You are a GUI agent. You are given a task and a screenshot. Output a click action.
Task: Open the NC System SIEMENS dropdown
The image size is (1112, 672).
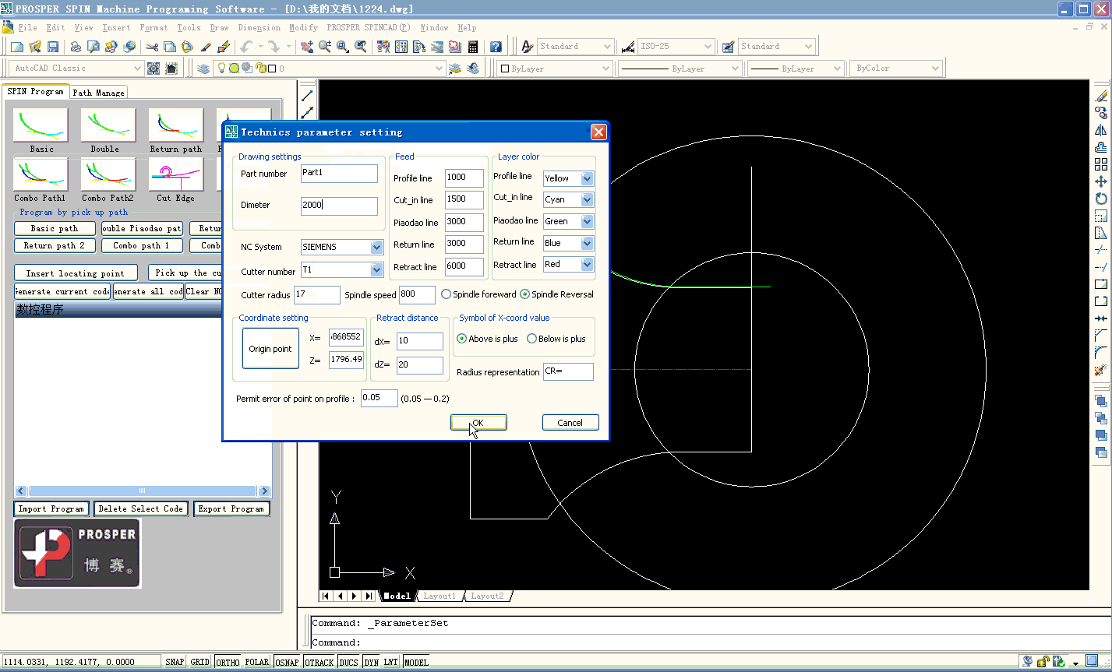[376, 247]
